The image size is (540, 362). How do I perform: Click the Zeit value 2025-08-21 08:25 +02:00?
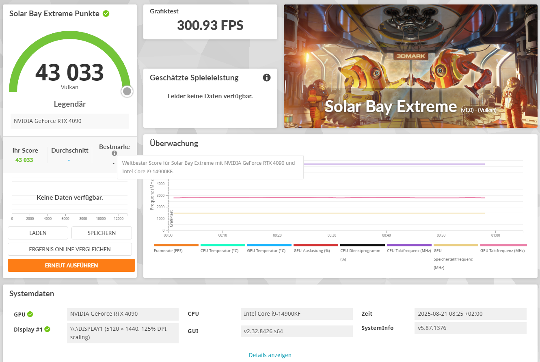pos(471,314)
